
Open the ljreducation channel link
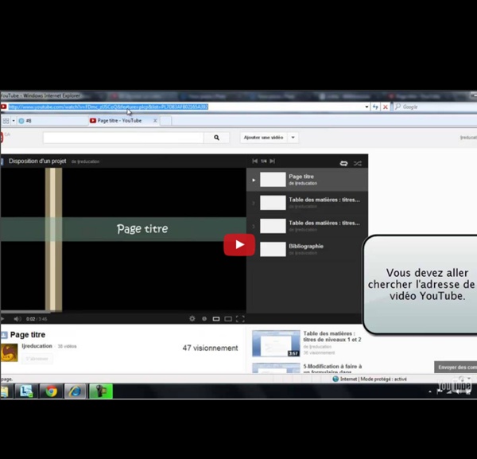point(37,346)
